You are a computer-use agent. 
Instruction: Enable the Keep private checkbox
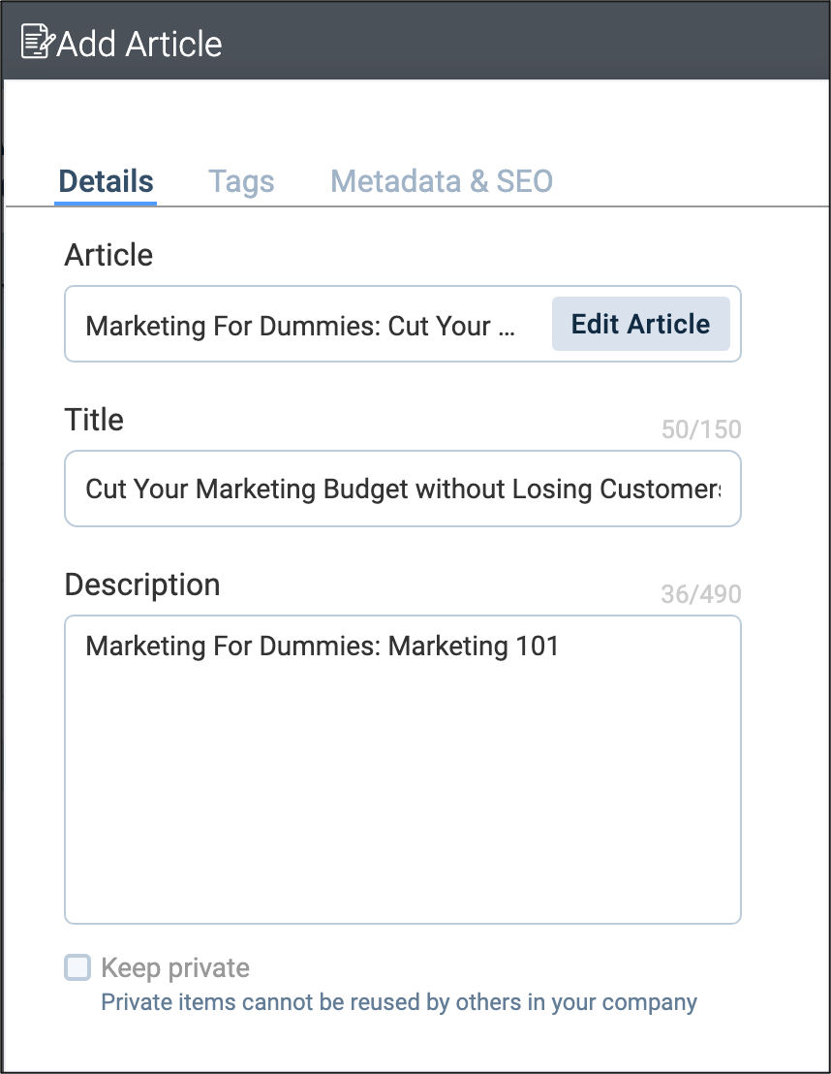[77, 966]
